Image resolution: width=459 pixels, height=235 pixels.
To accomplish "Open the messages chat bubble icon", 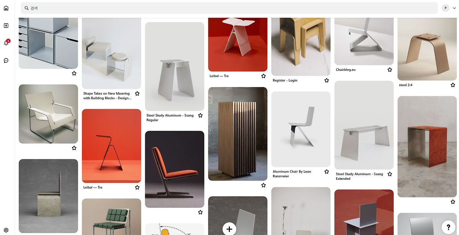I will 6,61.
